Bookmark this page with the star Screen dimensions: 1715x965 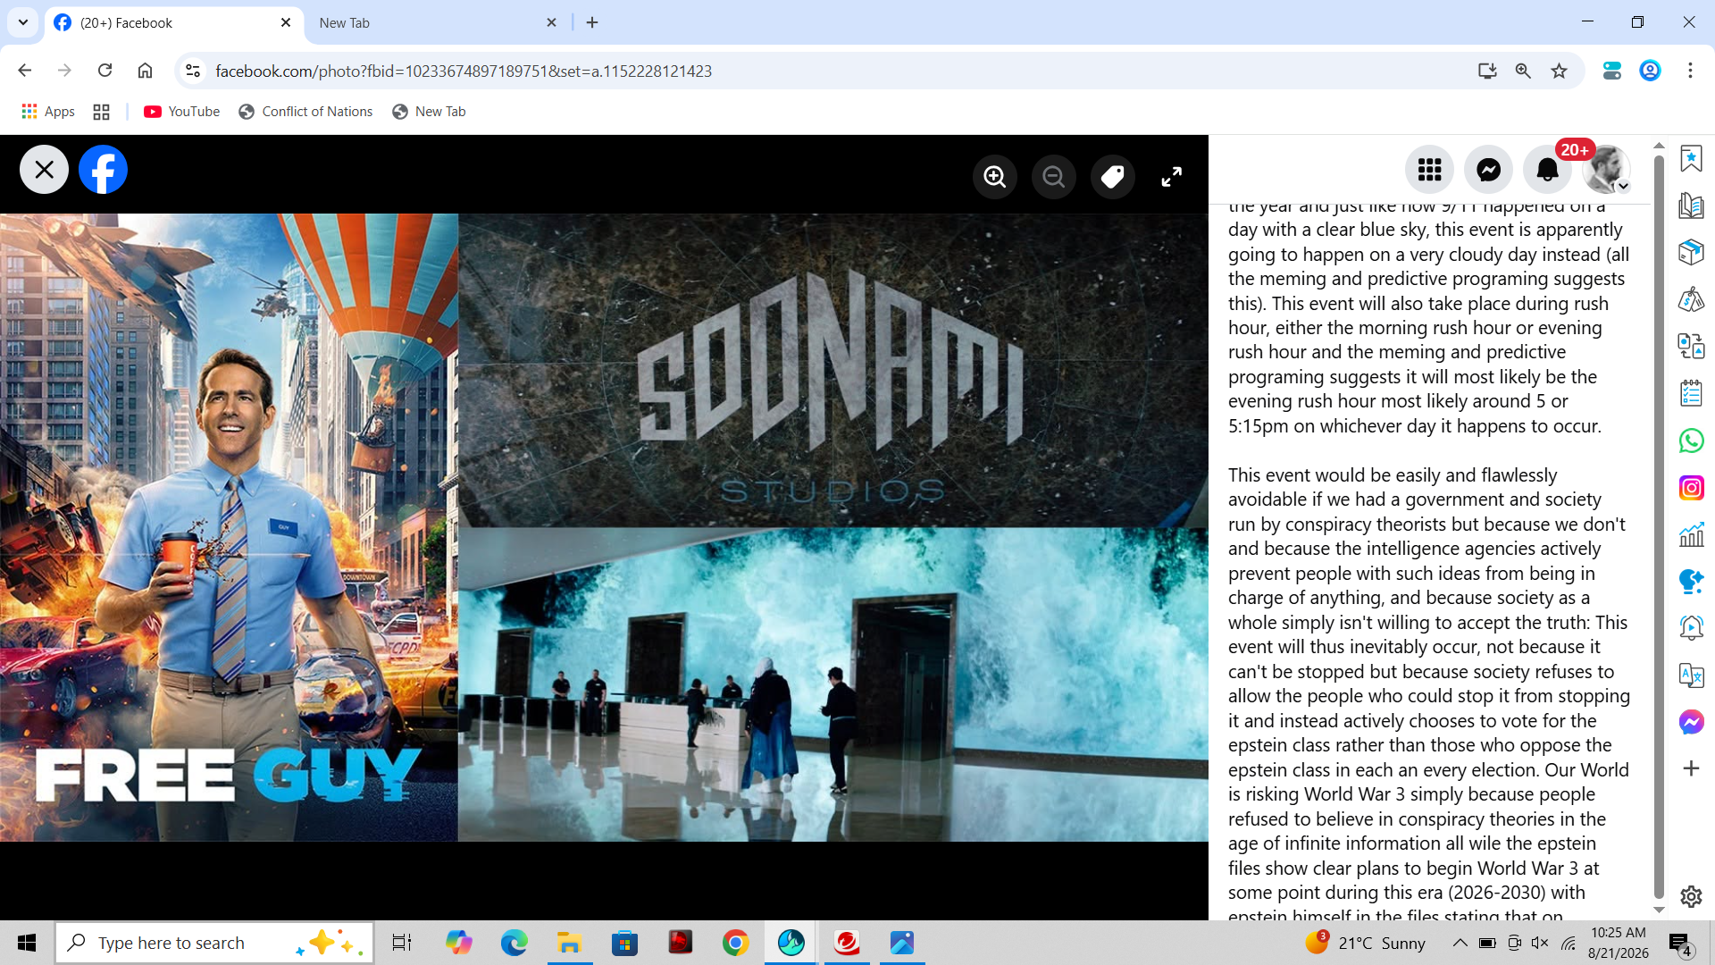(x=1559, y=71)
